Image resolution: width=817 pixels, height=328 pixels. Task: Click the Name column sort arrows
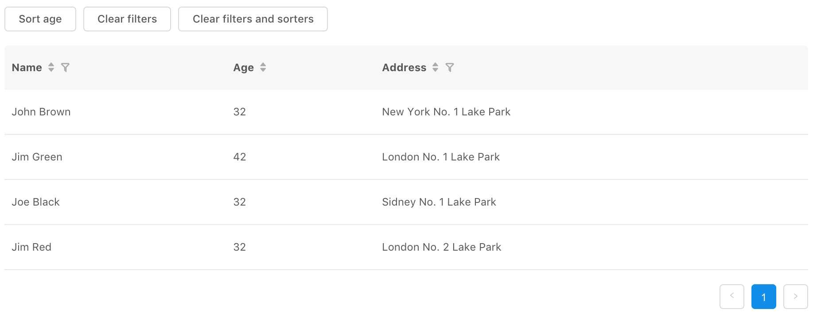click(x=51, y=67)
